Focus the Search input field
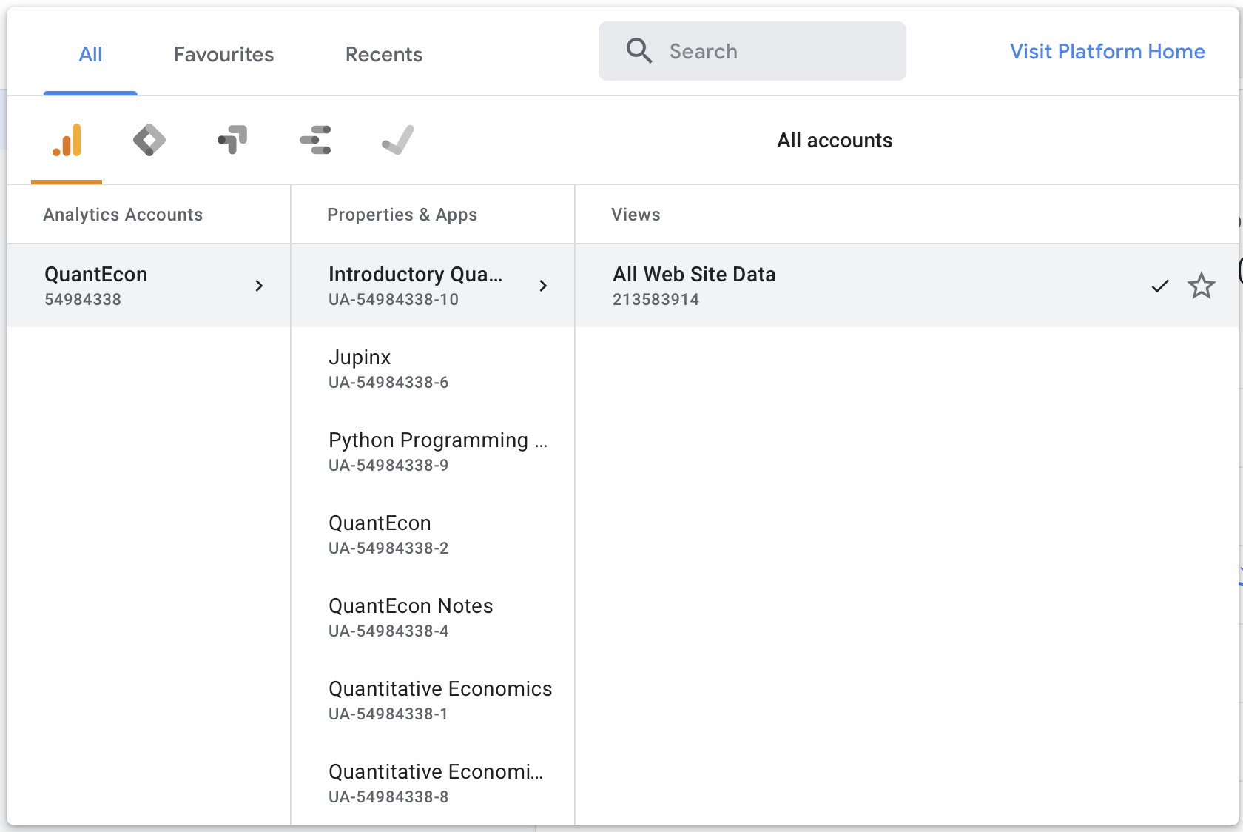The height and width of the screenshot is (832, 1243). point(752,51)
